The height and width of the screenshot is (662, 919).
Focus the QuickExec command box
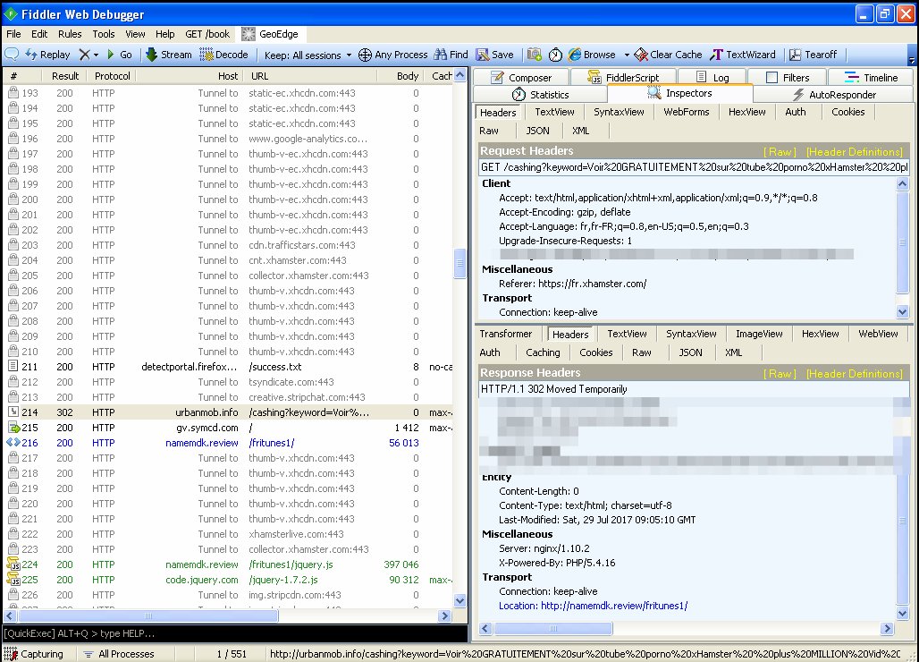pyautogui.click(x=235, y=633)
